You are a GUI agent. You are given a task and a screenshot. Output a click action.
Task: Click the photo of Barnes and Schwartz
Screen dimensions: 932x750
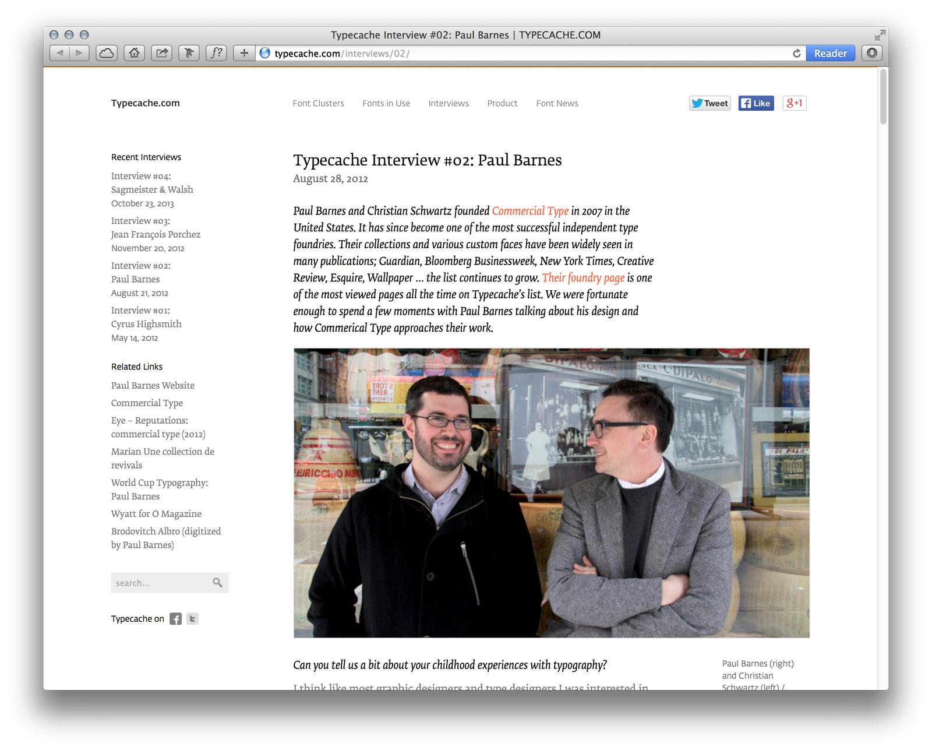[x=552, y=493]
